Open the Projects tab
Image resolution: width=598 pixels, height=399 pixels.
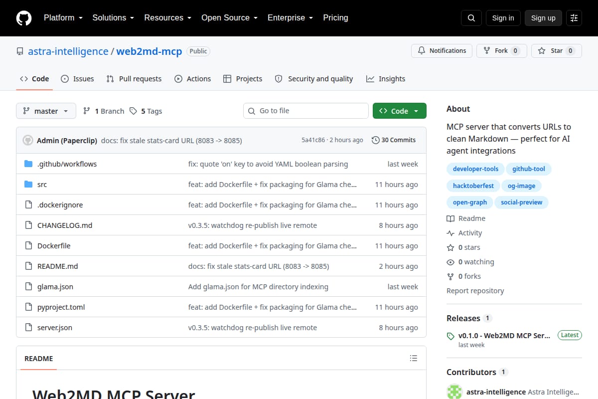243,79
